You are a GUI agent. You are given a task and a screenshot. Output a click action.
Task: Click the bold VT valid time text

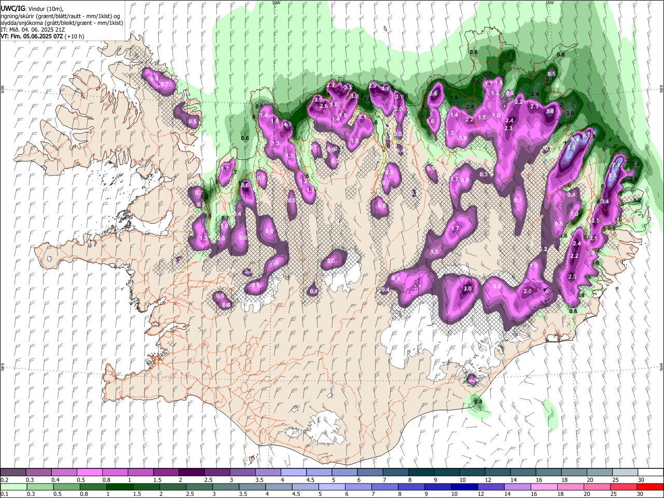pyautogui.click(x=32, y=36)
